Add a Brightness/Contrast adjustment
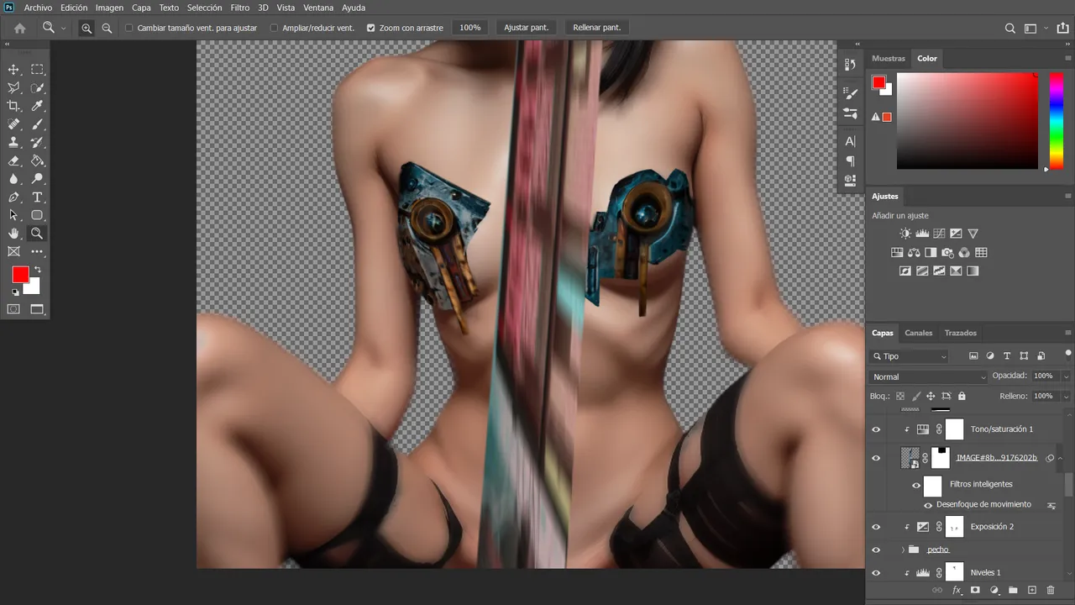 tap(905, 234)
